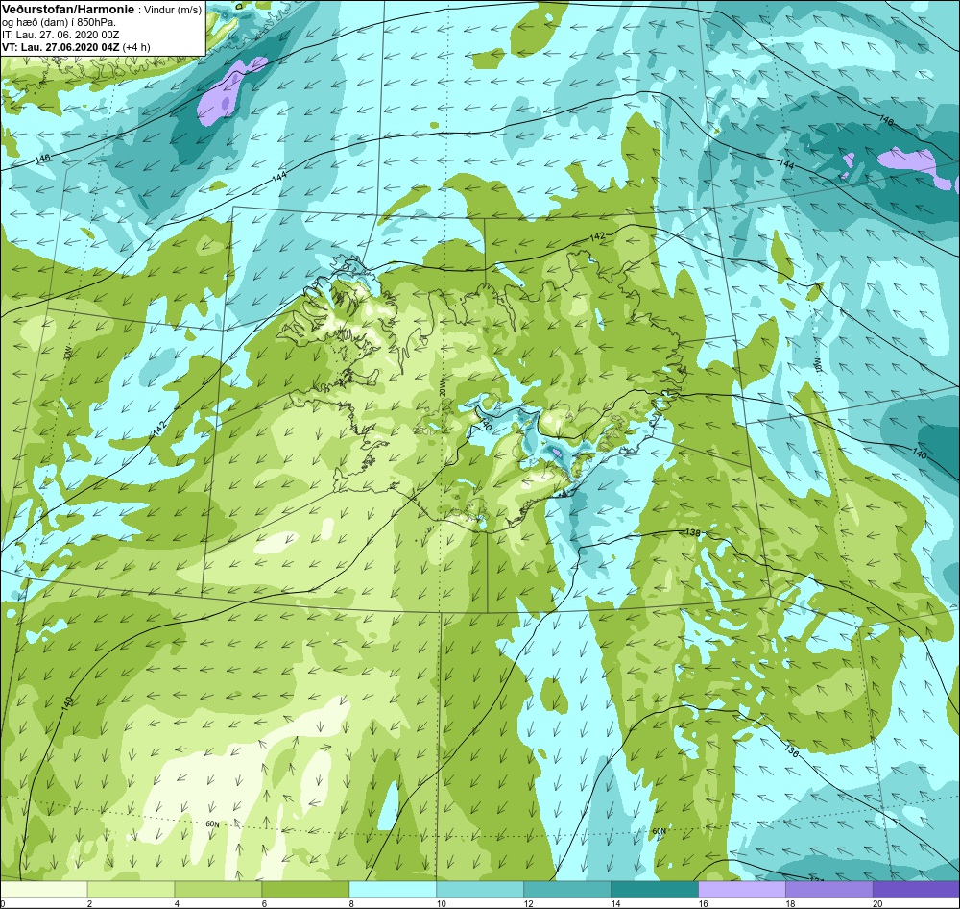Click the '20W' longitude label over Iceland
Viewport: 960px width, 909px height.
pos(443,388)
